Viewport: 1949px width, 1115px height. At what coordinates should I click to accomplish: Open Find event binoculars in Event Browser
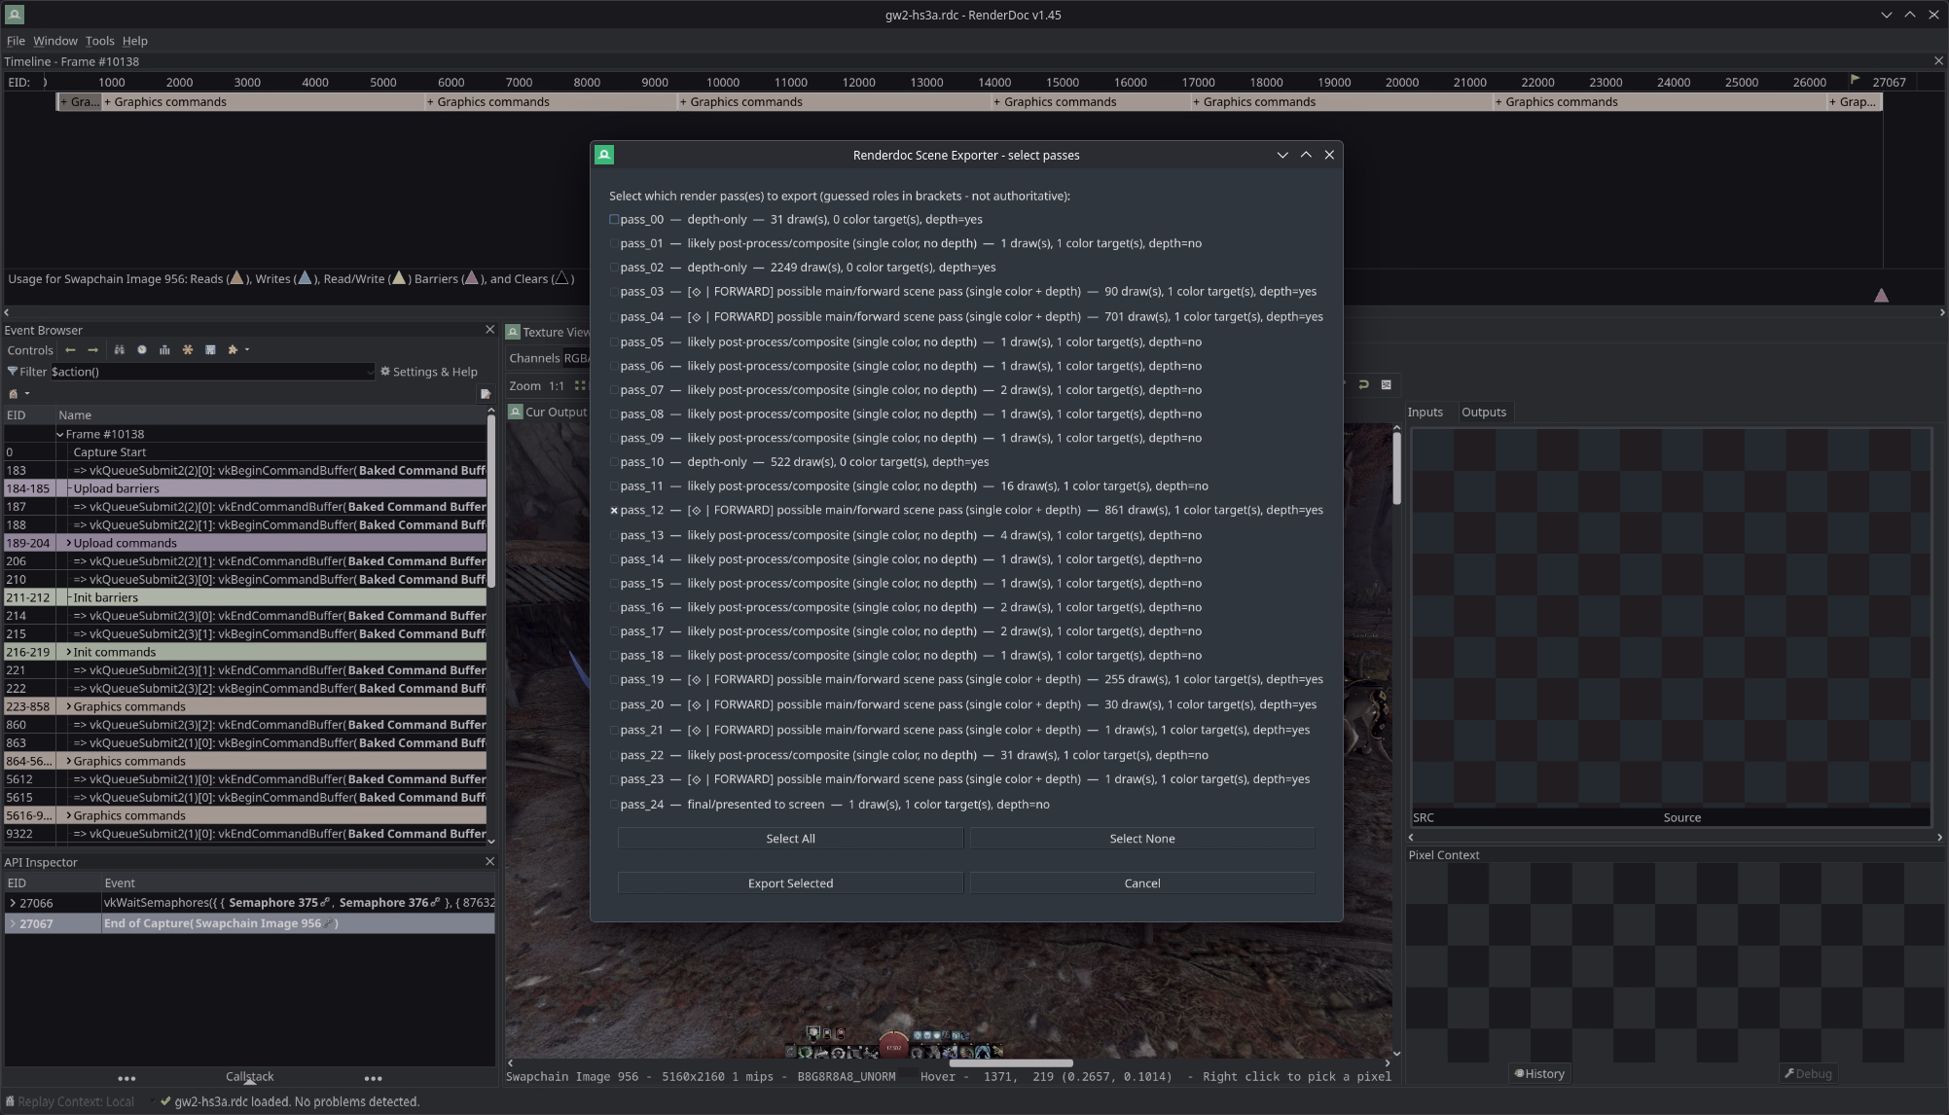119,350
